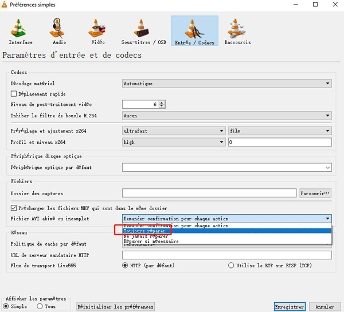Uncheck Précharger les fichiers MKV checkbox
344x312 pixels.
click(x=14, y=208)
